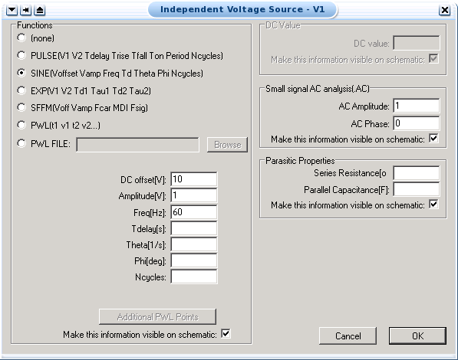Select the SFFM function radio button
This screenshot has width=458, height=360.
(21, 107)
